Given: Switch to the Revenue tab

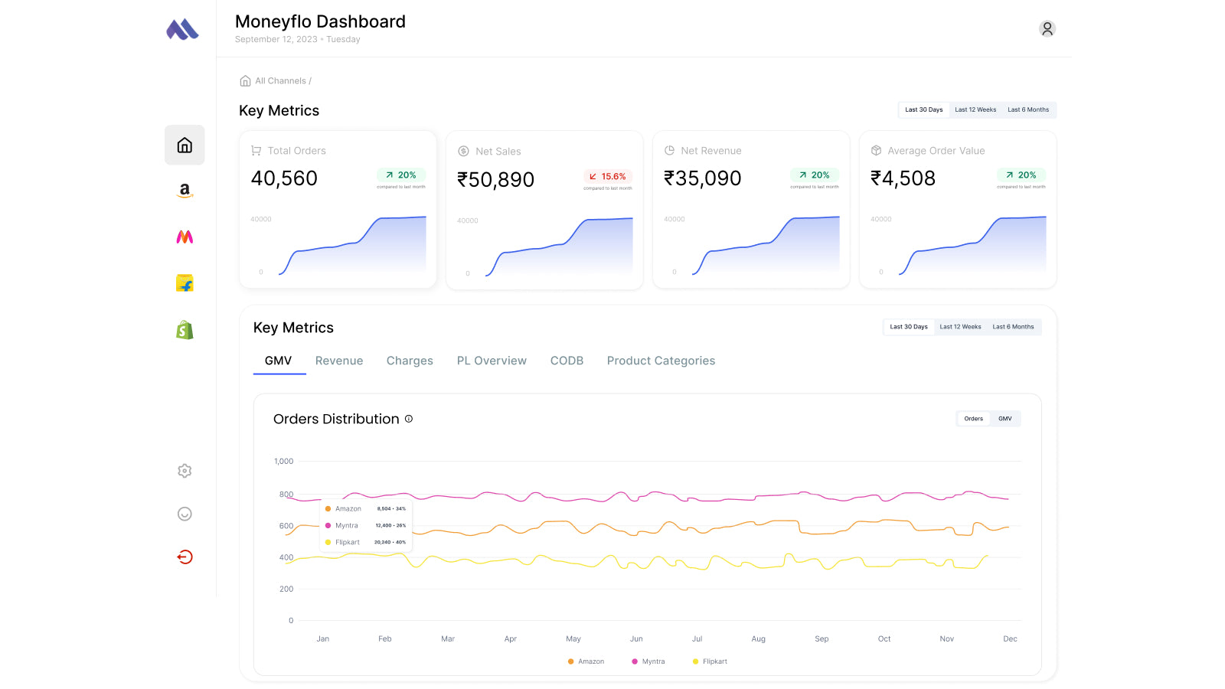Looking at the screenshot, I should point(339,361).
